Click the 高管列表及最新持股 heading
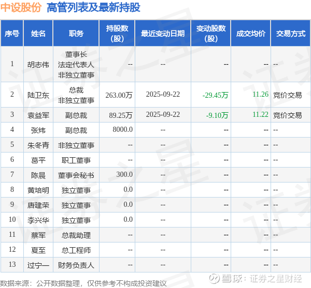This screenshot has width=311, height=288. [93, 8]
